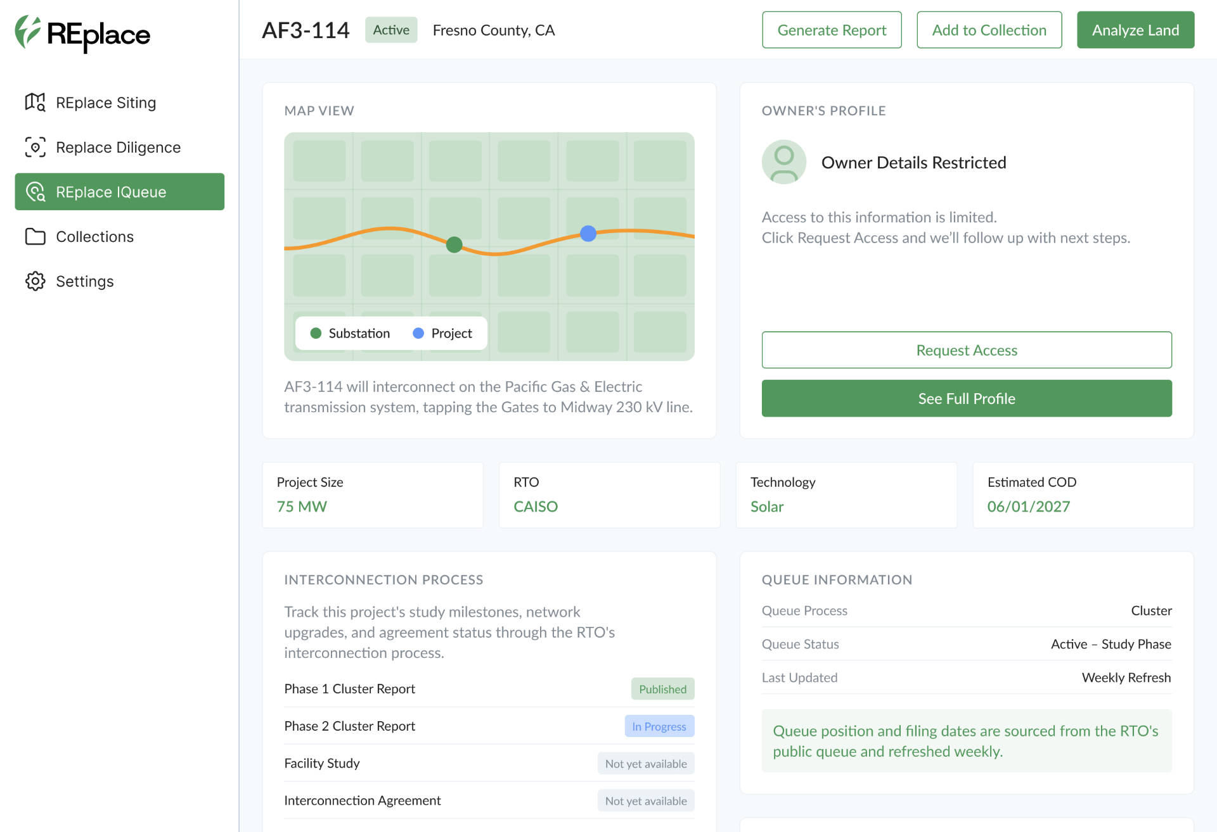Click the 06/01/2027 estimated COD value
The width and height of the screenshot is (1217, 832).
[1029, 507]
